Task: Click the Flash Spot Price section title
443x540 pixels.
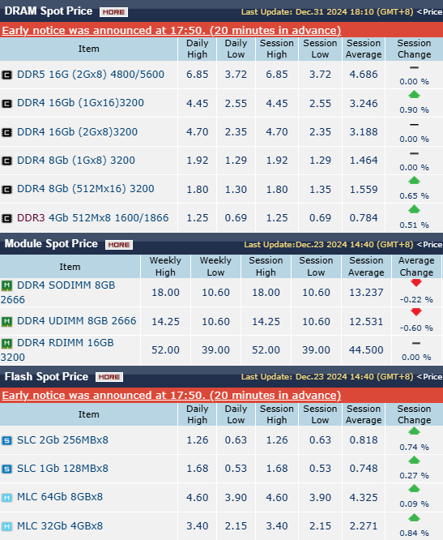Action: coord(46,376)
